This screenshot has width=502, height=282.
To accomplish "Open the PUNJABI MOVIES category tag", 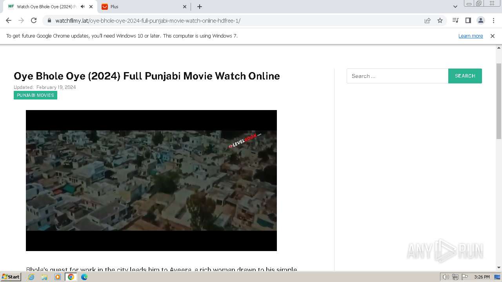I will 35,95.
